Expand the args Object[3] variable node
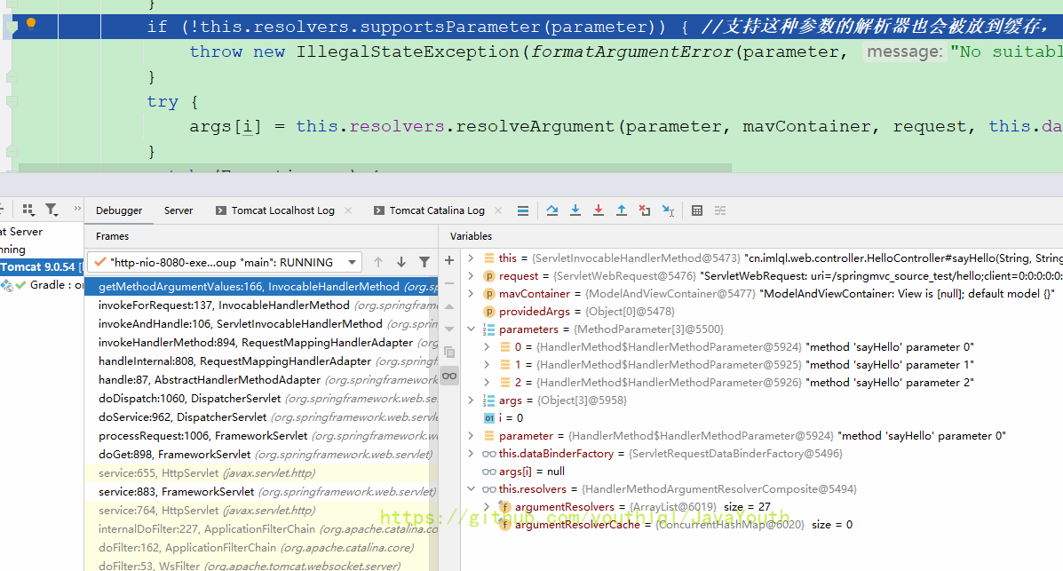 coord(472,400)
